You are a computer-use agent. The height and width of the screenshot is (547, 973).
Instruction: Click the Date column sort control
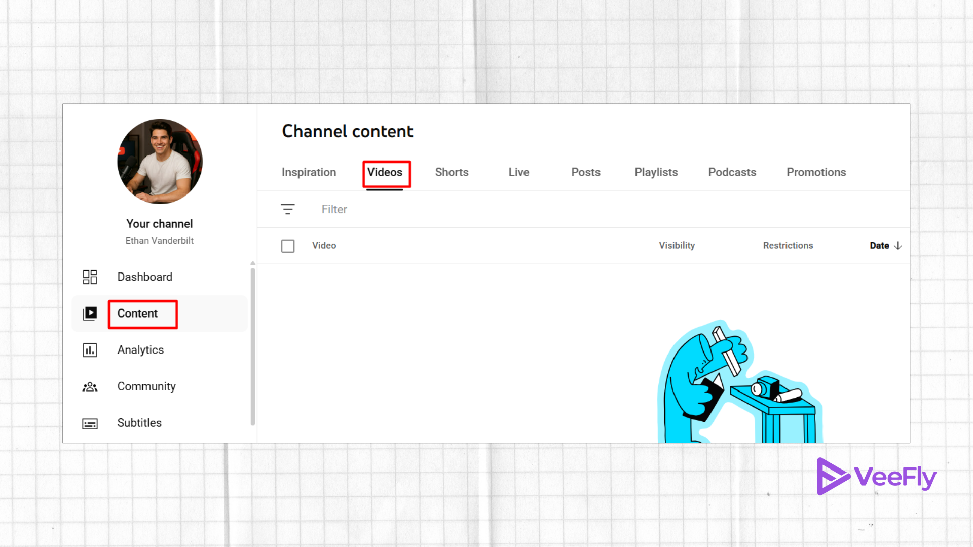(879, 245)
